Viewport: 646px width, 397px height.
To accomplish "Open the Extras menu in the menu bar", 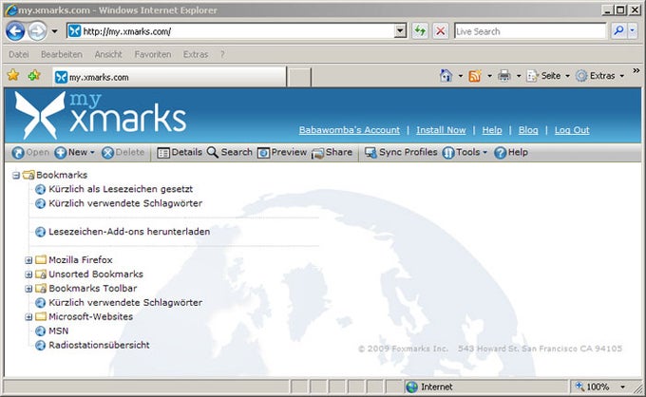I will (x=196, y=54).
